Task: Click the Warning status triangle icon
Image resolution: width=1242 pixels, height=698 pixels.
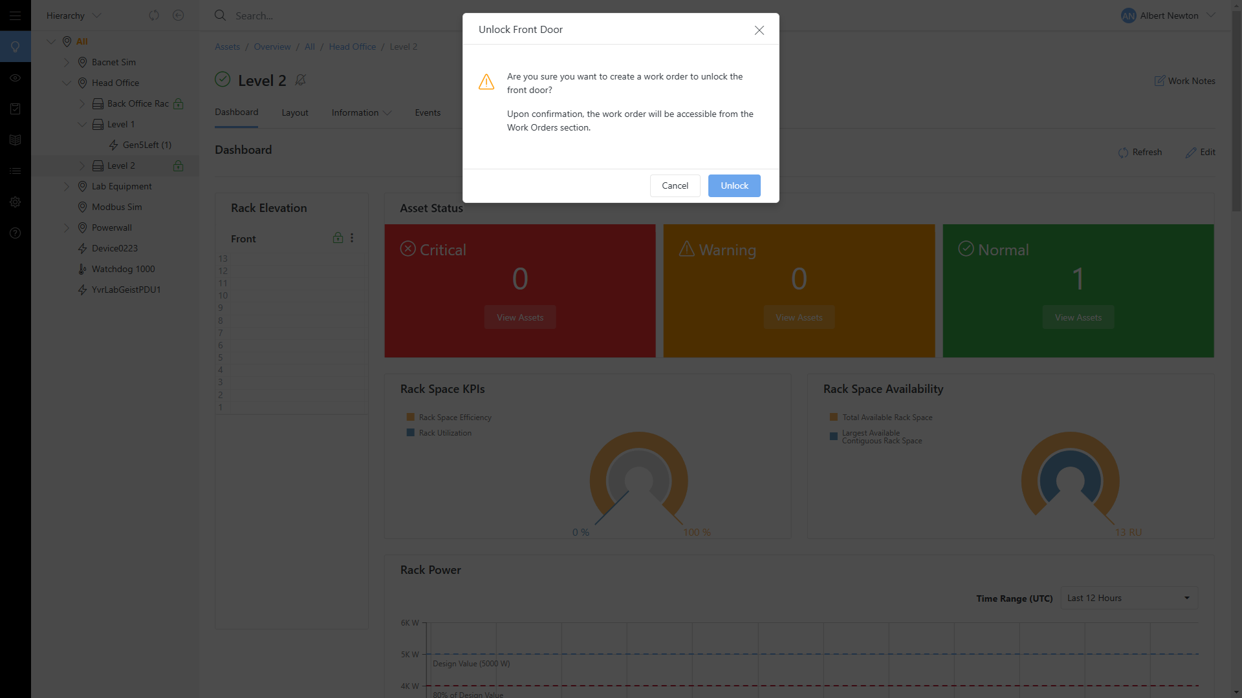Action: (x=686, y=249)
